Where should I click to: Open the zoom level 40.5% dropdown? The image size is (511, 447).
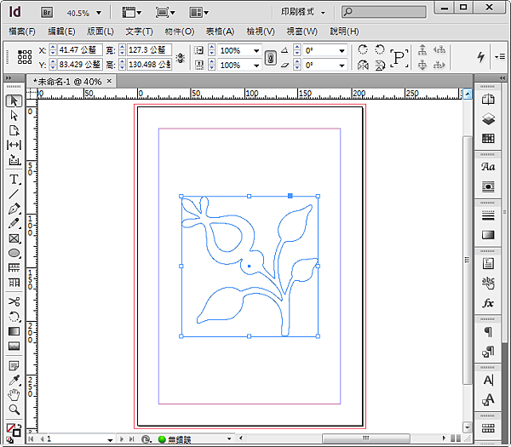tap(99, 14)
